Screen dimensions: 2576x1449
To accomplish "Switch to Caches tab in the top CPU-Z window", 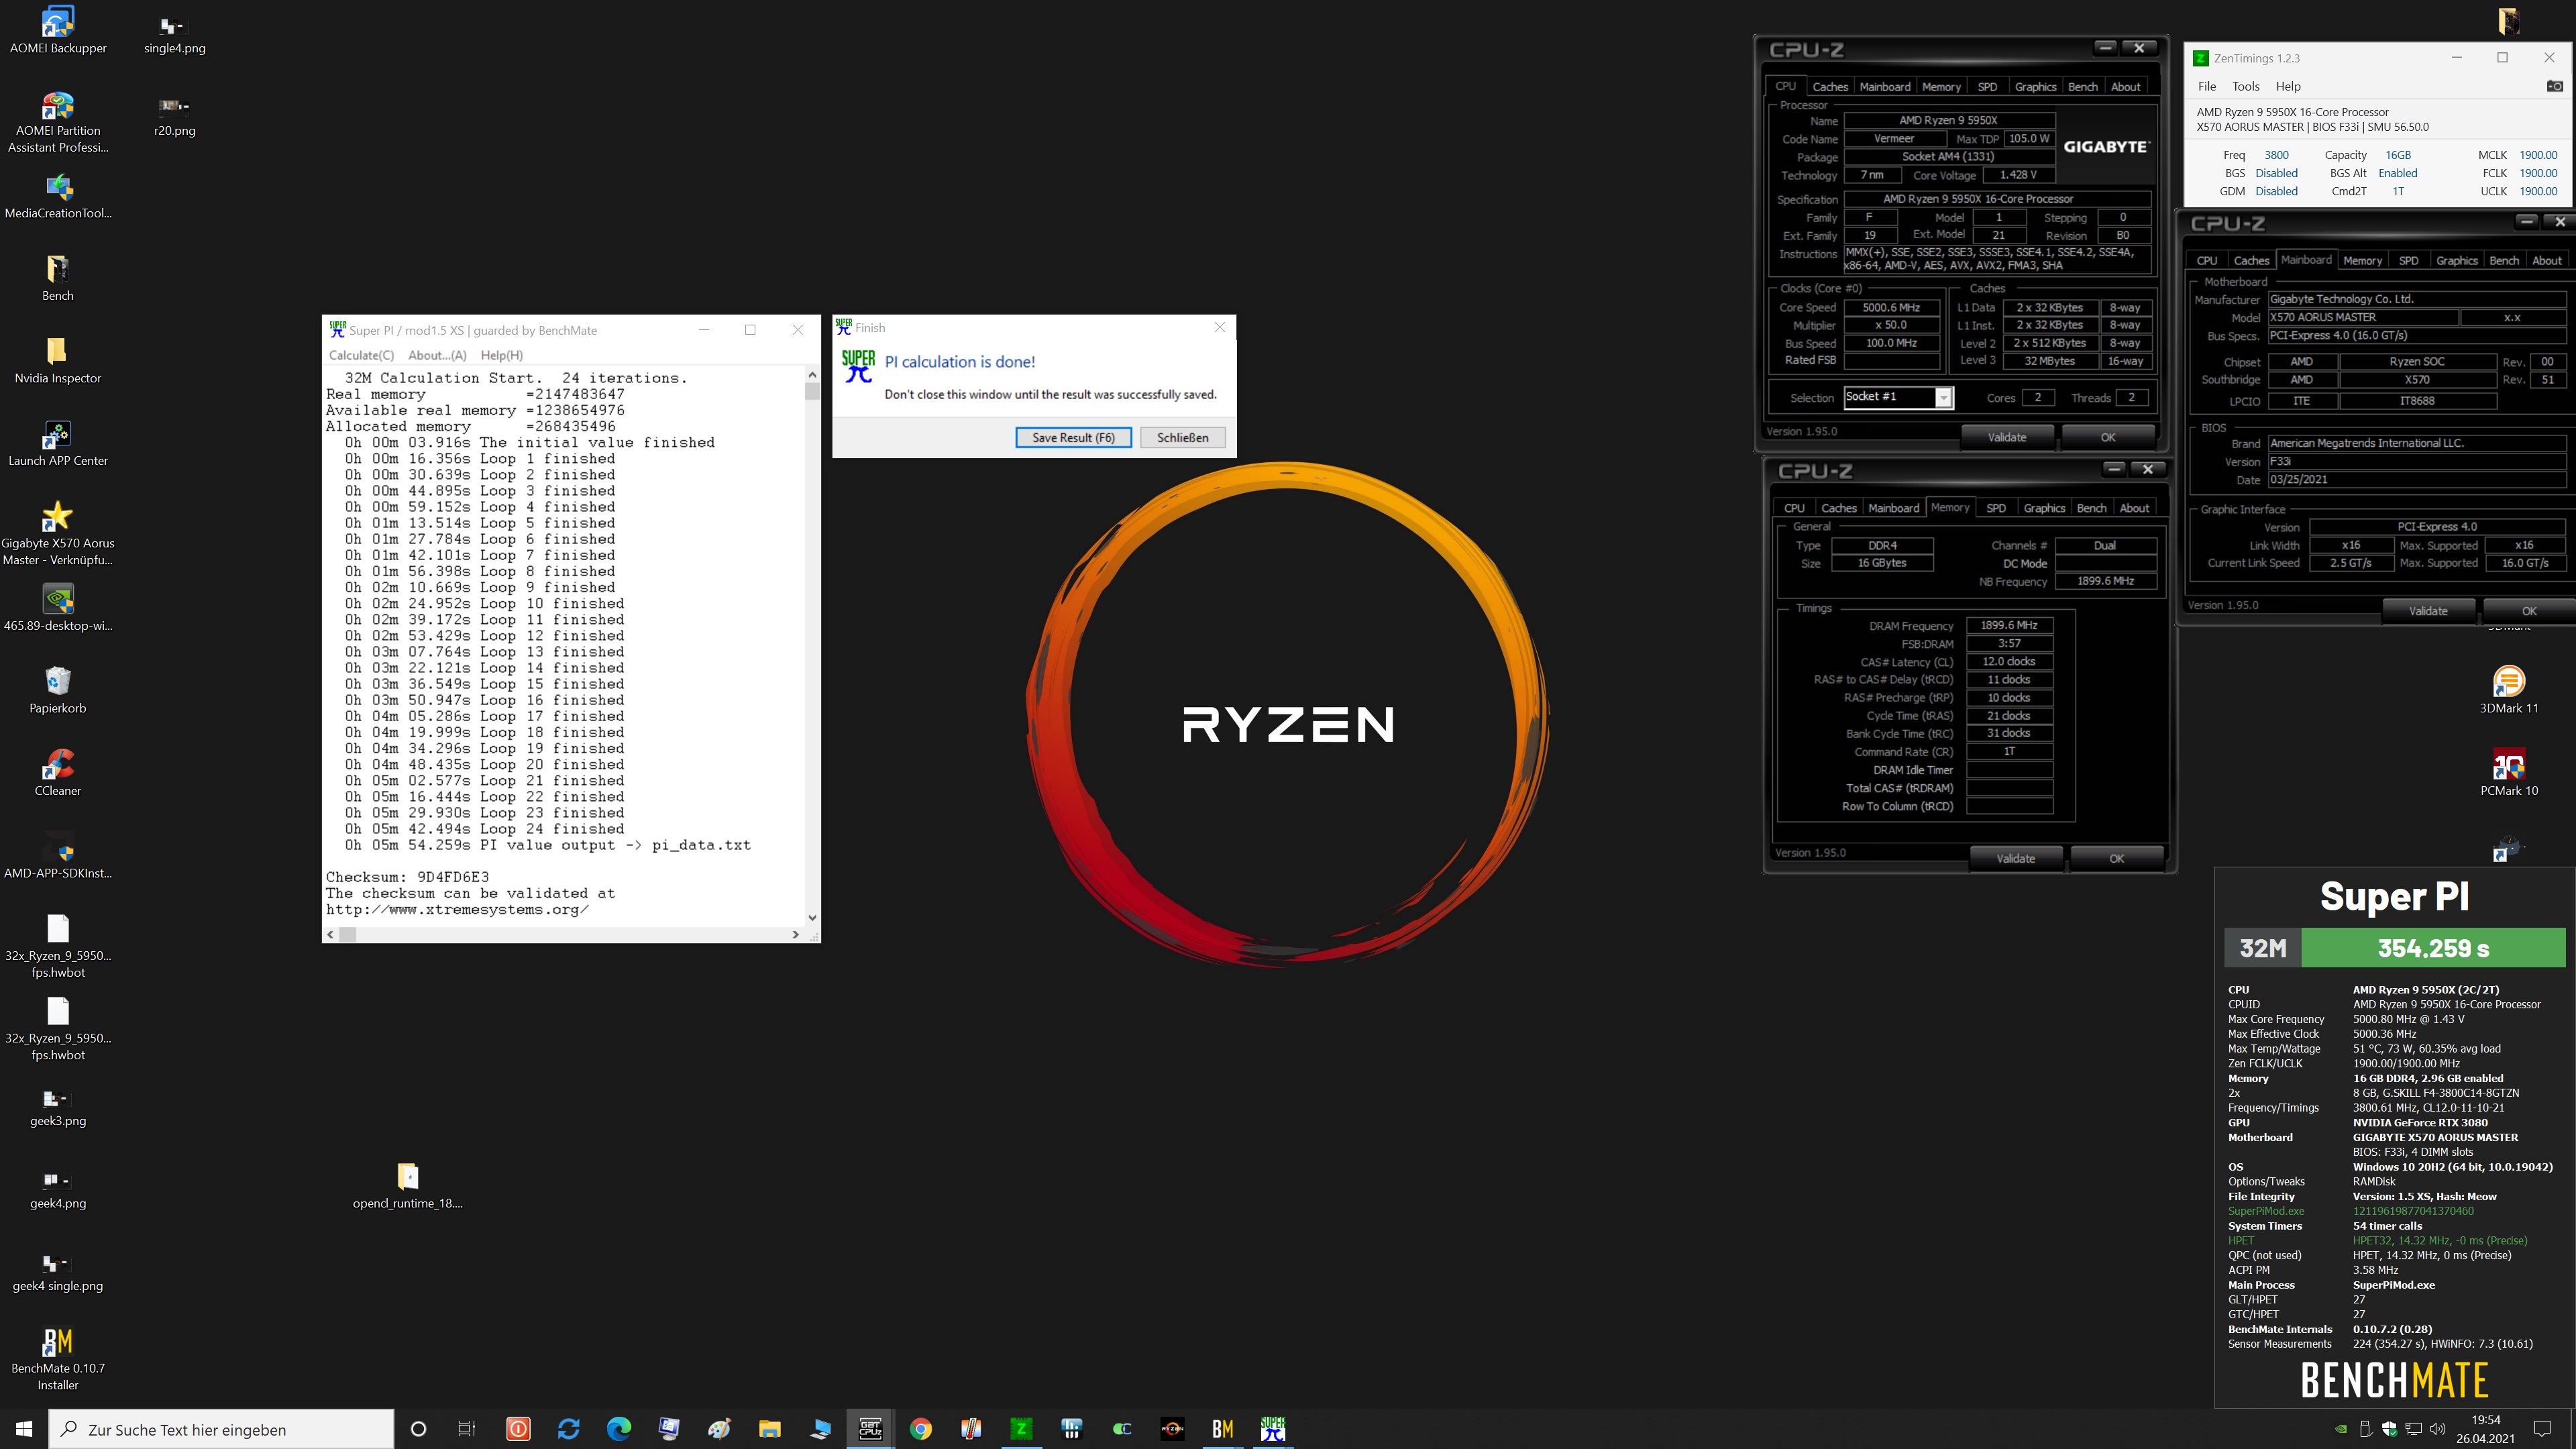I will (x=1830, y=87).
